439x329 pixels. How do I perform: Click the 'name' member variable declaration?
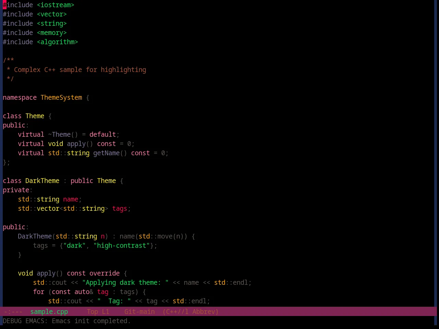tap(71, 199)
